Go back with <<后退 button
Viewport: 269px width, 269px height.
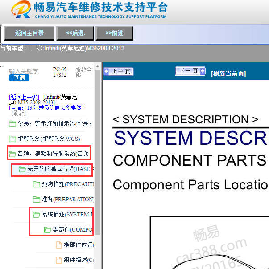75,33
